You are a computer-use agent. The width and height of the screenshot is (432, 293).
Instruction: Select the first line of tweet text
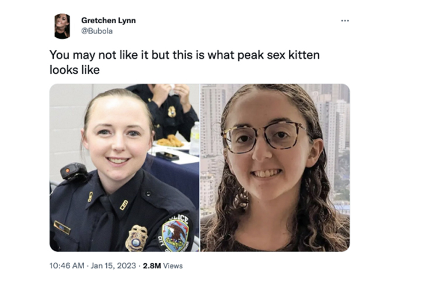click(184, 55)
